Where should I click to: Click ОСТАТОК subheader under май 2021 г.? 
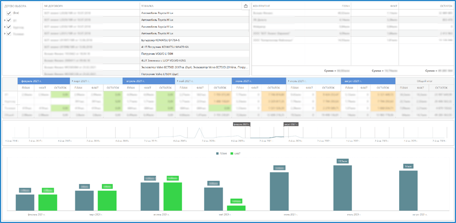click(x=220, y=88)
